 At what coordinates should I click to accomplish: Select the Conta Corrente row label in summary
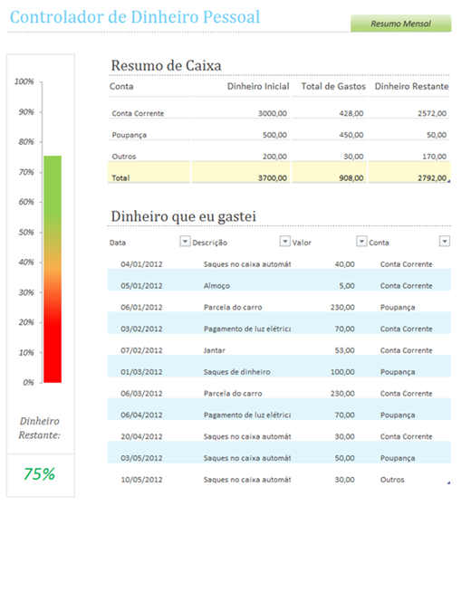(x=138, y=113)
